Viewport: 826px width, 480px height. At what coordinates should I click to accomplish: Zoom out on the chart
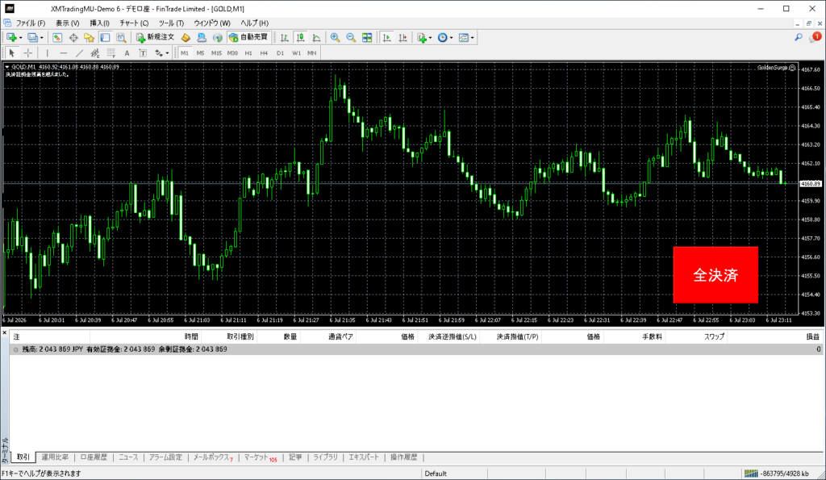351,37
